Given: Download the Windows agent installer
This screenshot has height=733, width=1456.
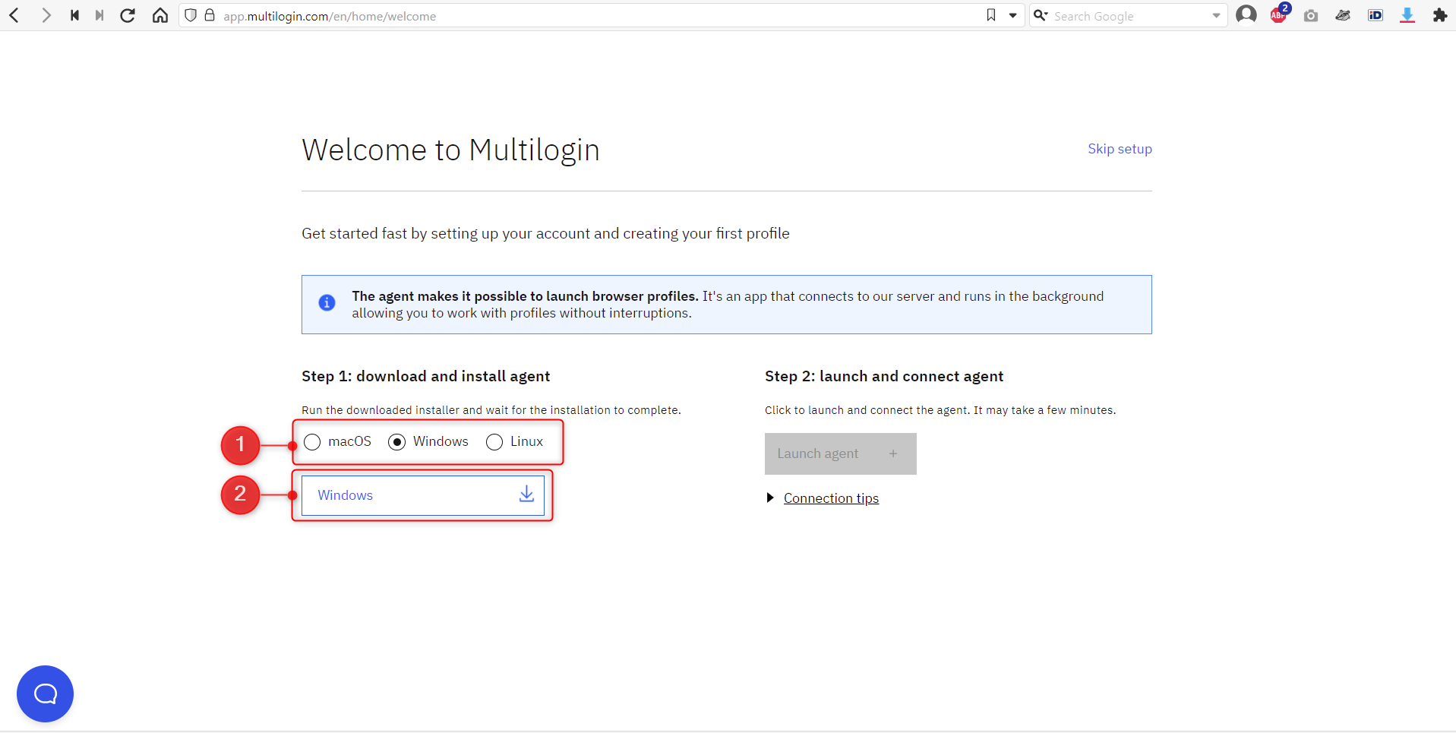Looking at the screenshot, I should coord(423,495).
